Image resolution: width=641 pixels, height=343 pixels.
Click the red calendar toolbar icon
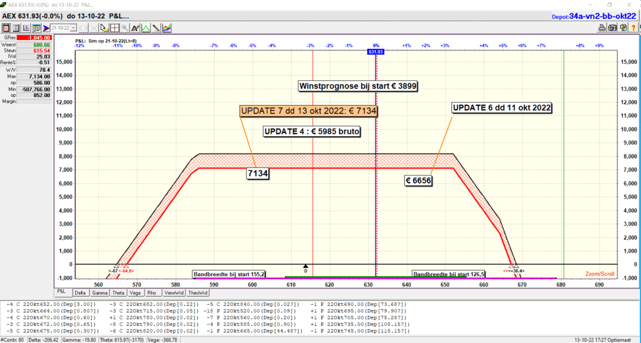coord(6,28)
